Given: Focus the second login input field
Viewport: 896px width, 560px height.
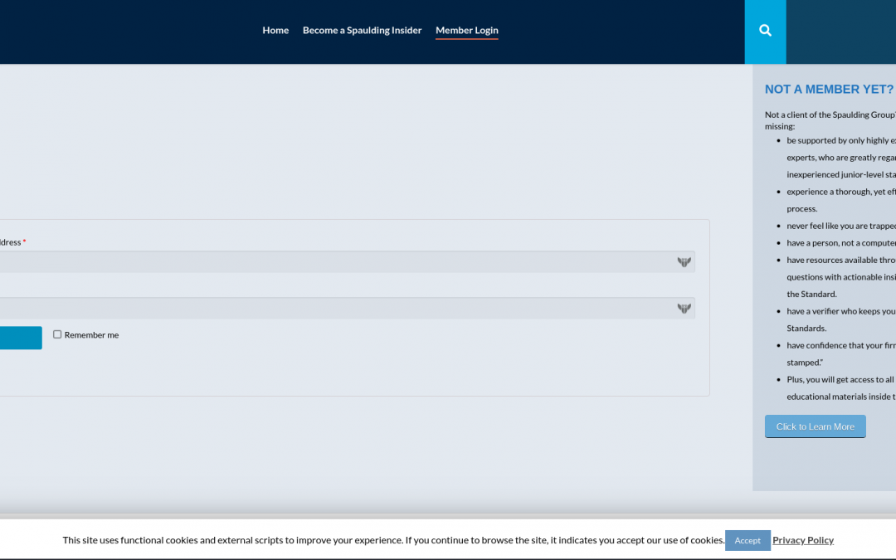Looking at the screenshot, I should coord(348,308).
